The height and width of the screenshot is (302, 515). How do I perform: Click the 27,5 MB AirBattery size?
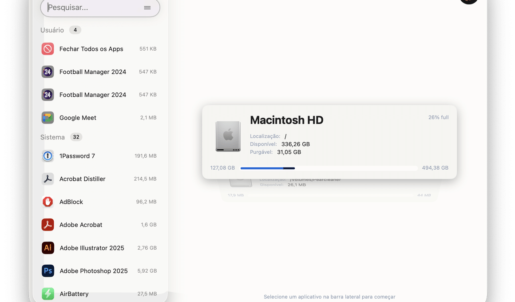click(x=147, y=294)
